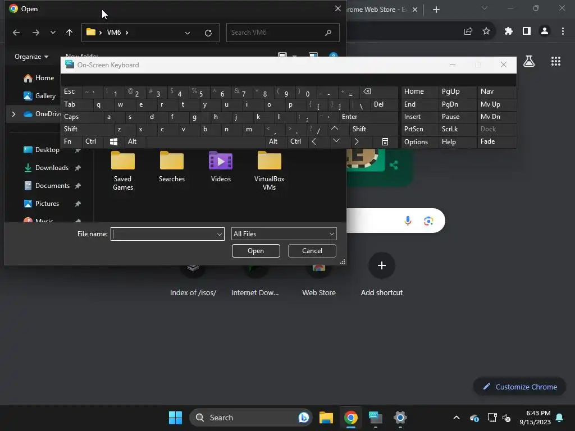Open Google apps grid
The width and height of the screenshot is (575, 431).
tap(556, 61)
